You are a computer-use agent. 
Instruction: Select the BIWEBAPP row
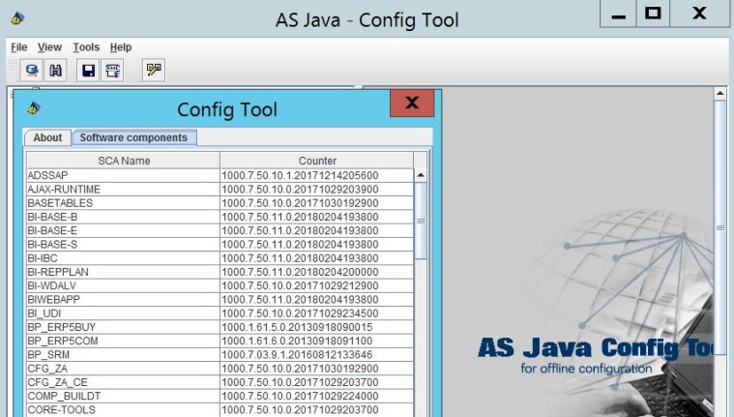(x=220, y=299)
